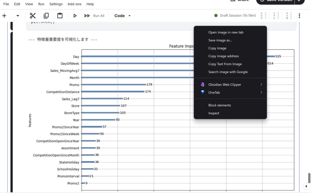
Task: Open the Code cell type dropdown
Action: tap(122, 16)
